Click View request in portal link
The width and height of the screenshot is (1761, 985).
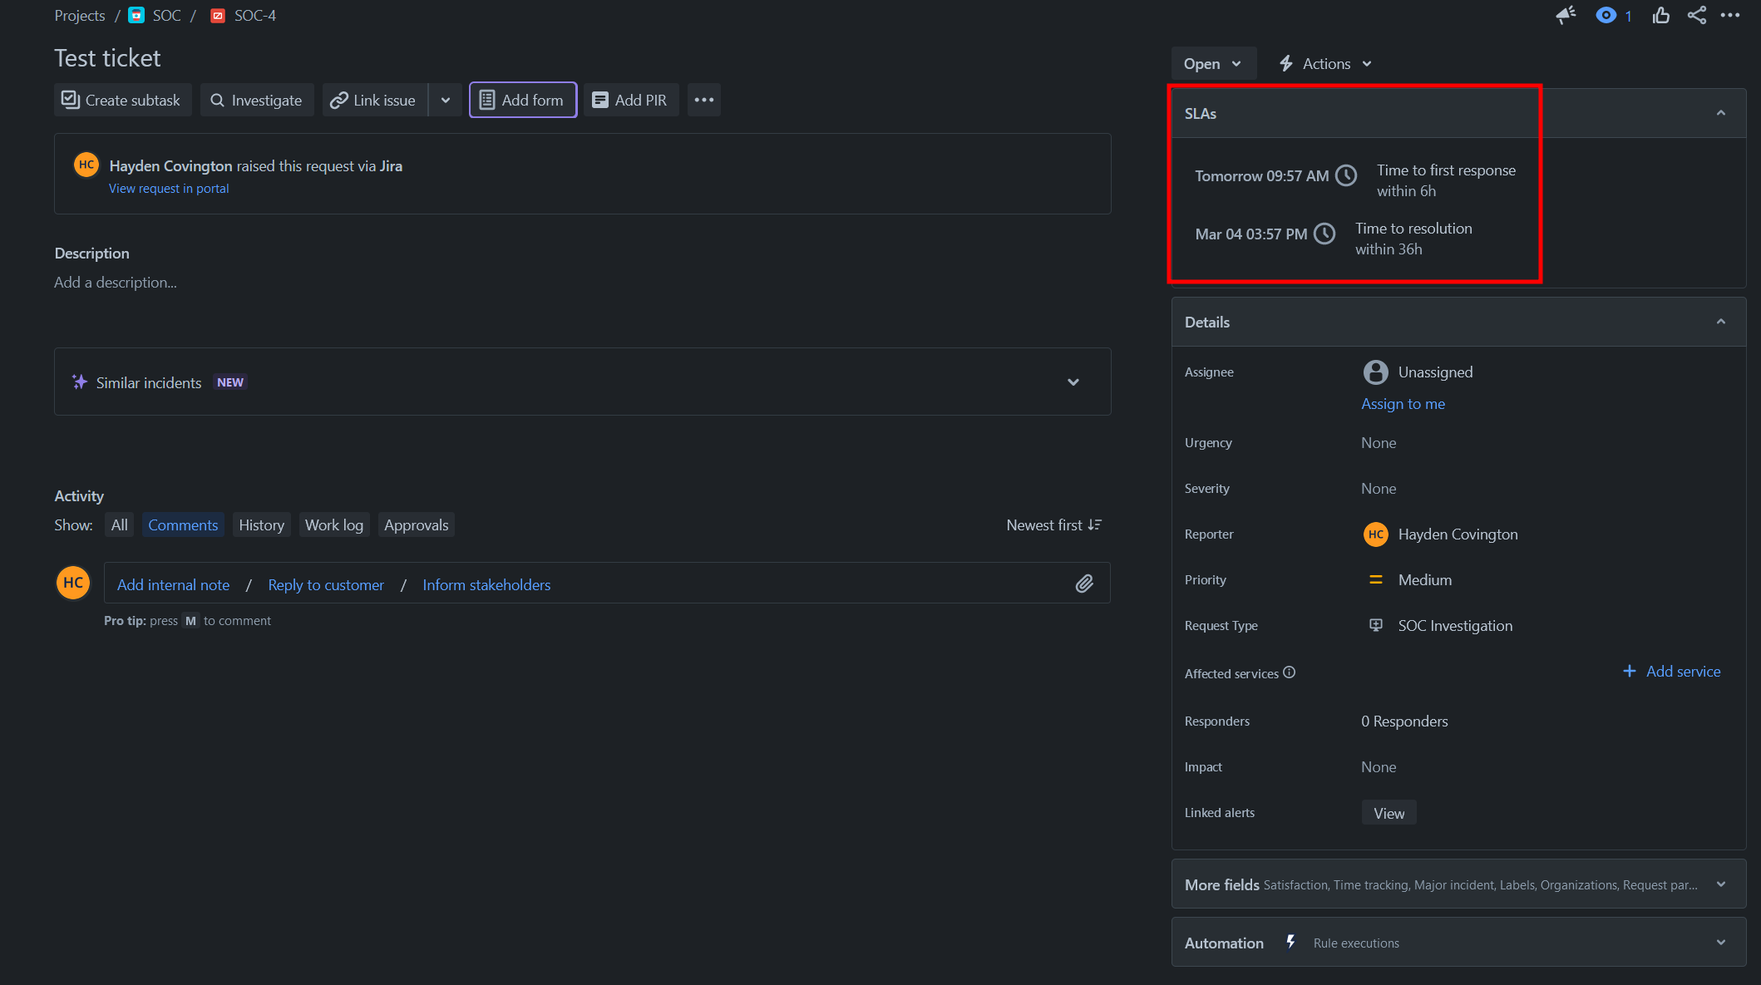click(169, 189)
